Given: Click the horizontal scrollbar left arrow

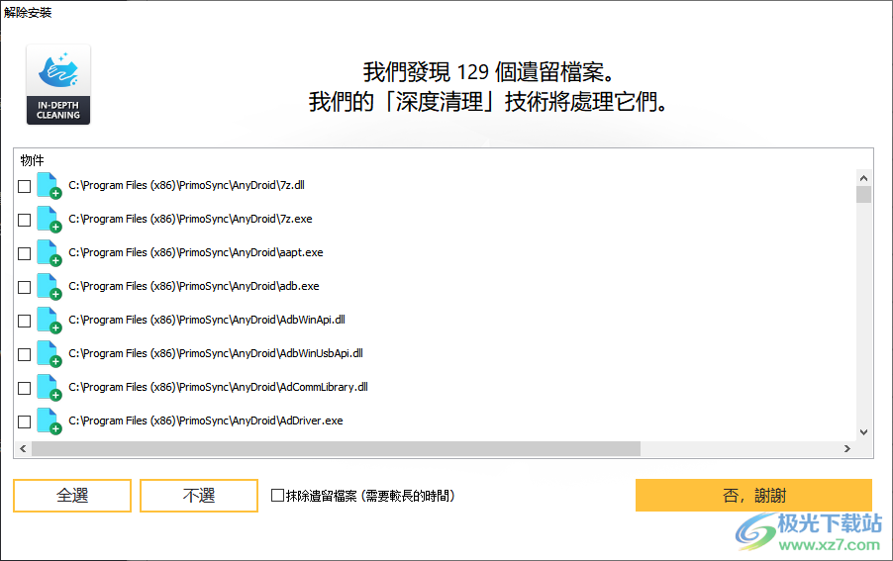Looking at the screenshot, I should click(x=23, y=449).
